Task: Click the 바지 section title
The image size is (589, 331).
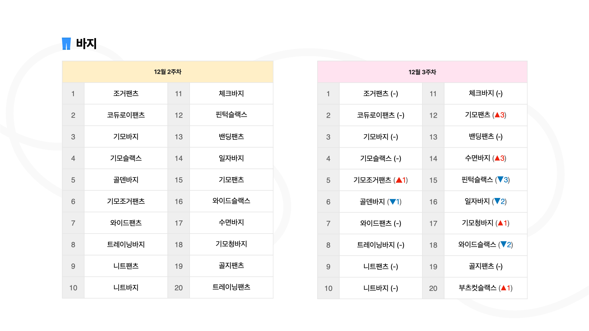Action: click(87, 44)
